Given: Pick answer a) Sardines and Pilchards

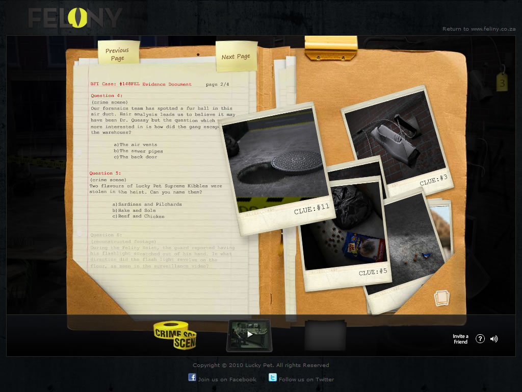Looking at the screenshot, I should coord(147,204).
